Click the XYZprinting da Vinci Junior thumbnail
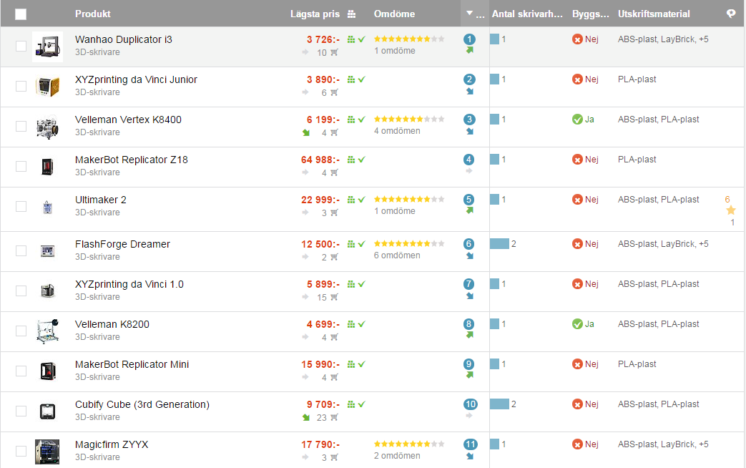The width and height of the screenshot is (746, 468). point(48,87)
